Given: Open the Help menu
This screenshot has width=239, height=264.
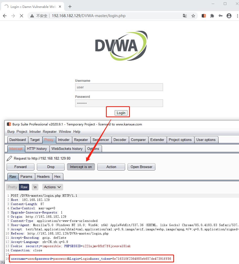Looking at the screenshot, I should click(x=77, y=132).
